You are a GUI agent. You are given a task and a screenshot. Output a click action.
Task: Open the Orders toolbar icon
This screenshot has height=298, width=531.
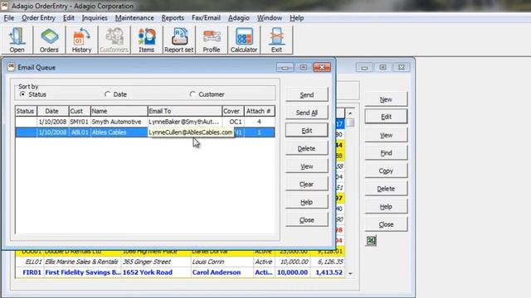(49, 41)
